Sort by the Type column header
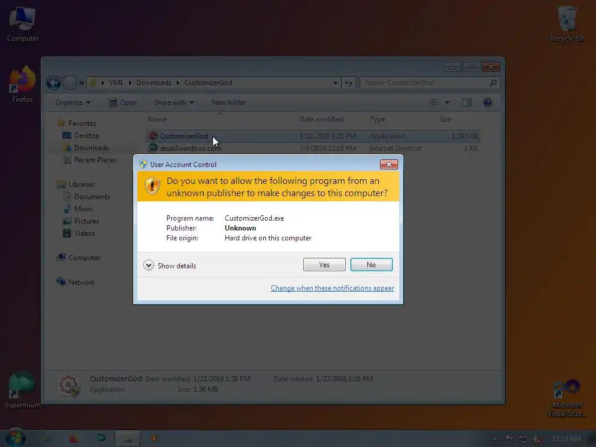596x447 pixels. tap(377, 119)
